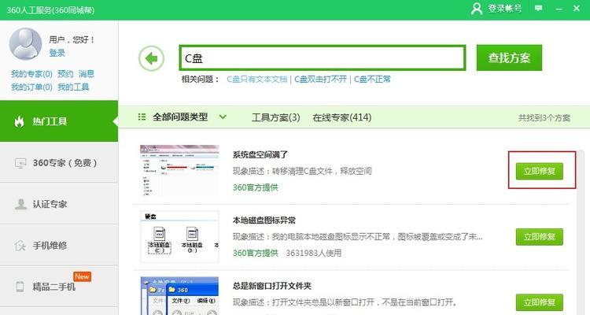Click the 系统盘空间满了 title
The image size is (590, 315).
point(260,154)
